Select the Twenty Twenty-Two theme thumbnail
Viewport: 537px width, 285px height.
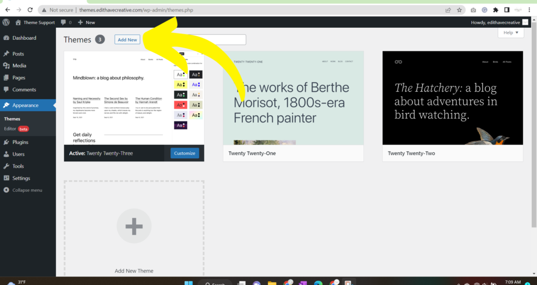453,98
